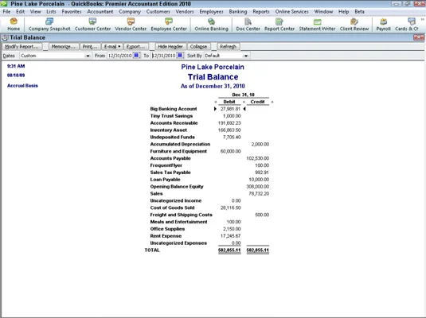Open the Payroll toolbar icon
This screenshot has width=426, height=318.
pyautogui.click(x=383, y=24)
